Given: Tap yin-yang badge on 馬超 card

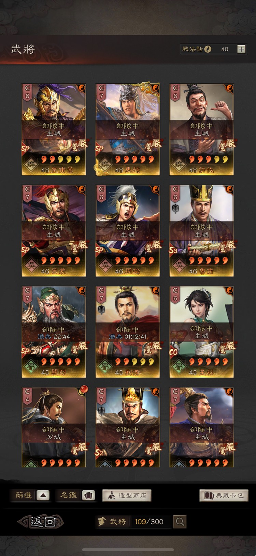Looking at the screenshot, I should coord(156,88).
